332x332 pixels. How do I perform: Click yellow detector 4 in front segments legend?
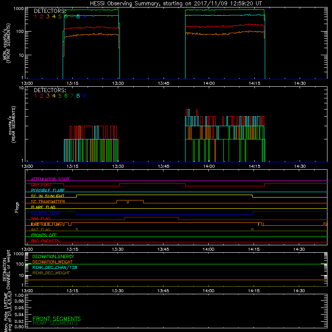click(54, 17)
